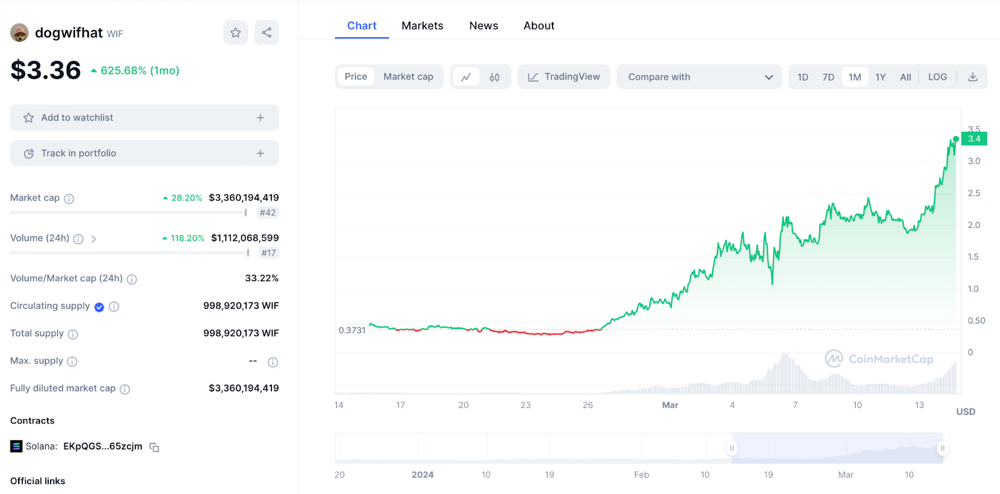Set chart range to 1D
The image size is (1000, 494).
click(x=803, y=77)
